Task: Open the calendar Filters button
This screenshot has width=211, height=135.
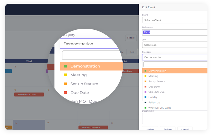Action: click(x=131, y=38)
